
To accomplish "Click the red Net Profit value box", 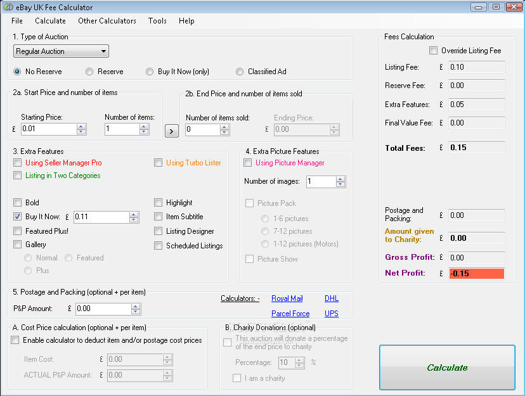I will [x=476, y=274].
